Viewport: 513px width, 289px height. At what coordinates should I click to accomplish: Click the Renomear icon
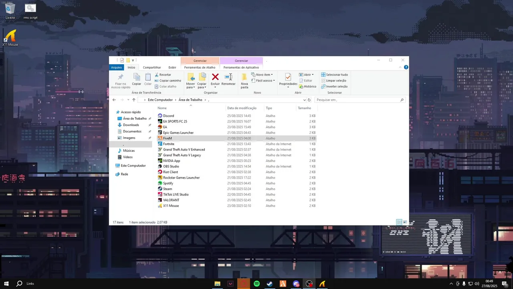(228, 77)
